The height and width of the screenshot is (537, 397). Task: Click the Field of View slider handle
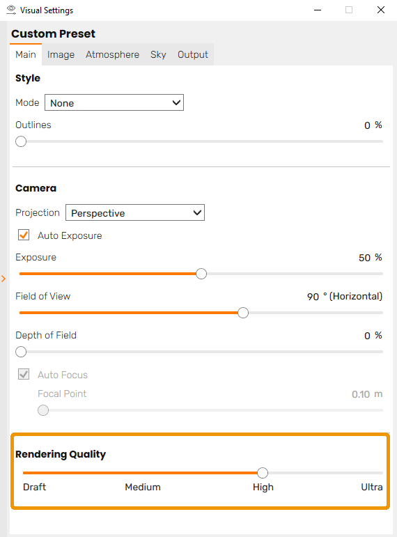(x=243, y=313)
